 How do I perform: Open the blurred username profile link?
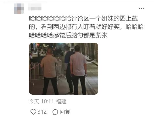(x=35, y=7)
